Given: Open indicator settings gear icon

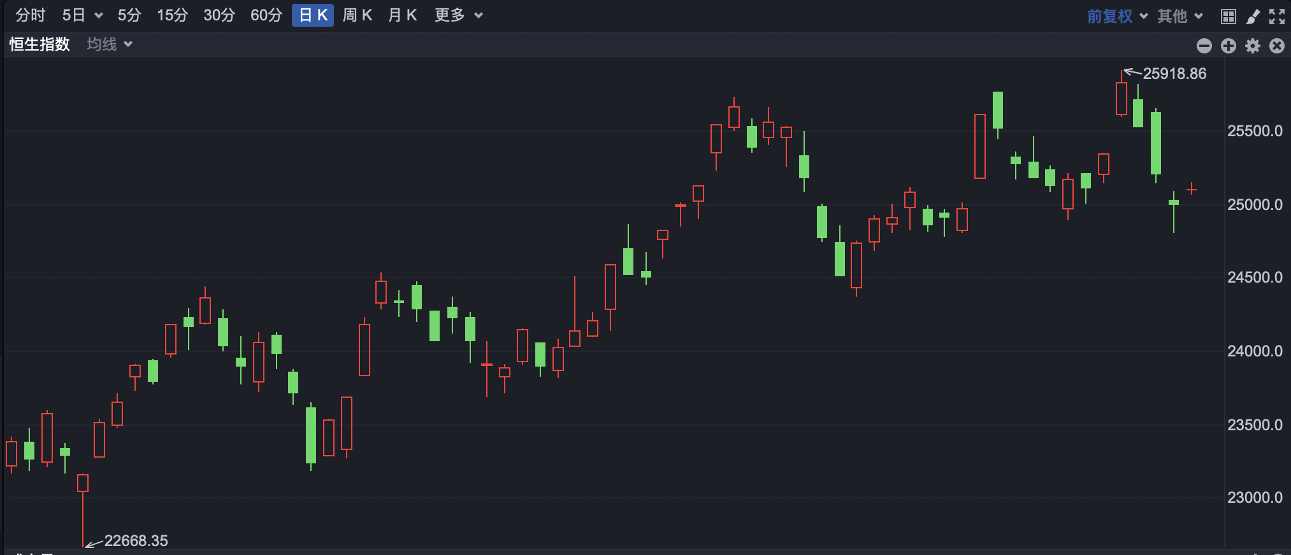Looking at the screenshot, I should pos(1253,46).
